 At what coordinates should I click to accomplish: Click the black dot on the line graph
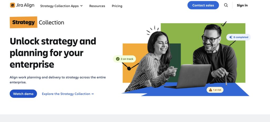click(x=129, y=69)
